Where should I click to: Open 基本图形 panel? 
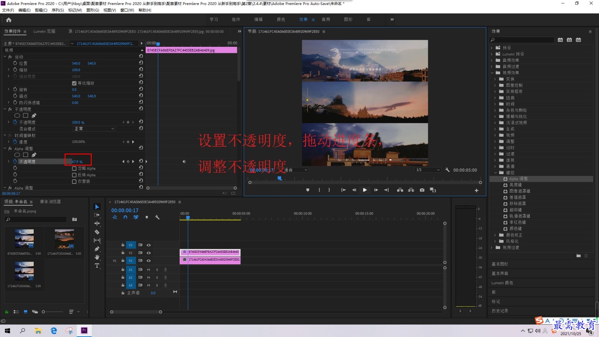pyautogui.click(x=500, y=264)
